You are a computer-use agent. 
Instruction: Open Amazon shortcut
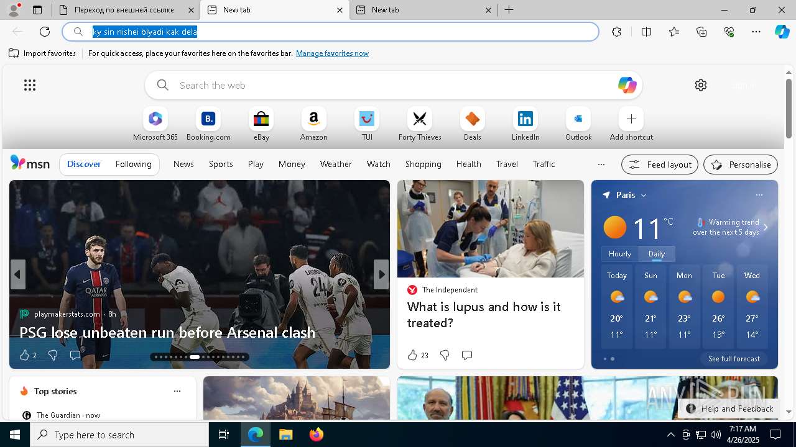pos(313,124)
